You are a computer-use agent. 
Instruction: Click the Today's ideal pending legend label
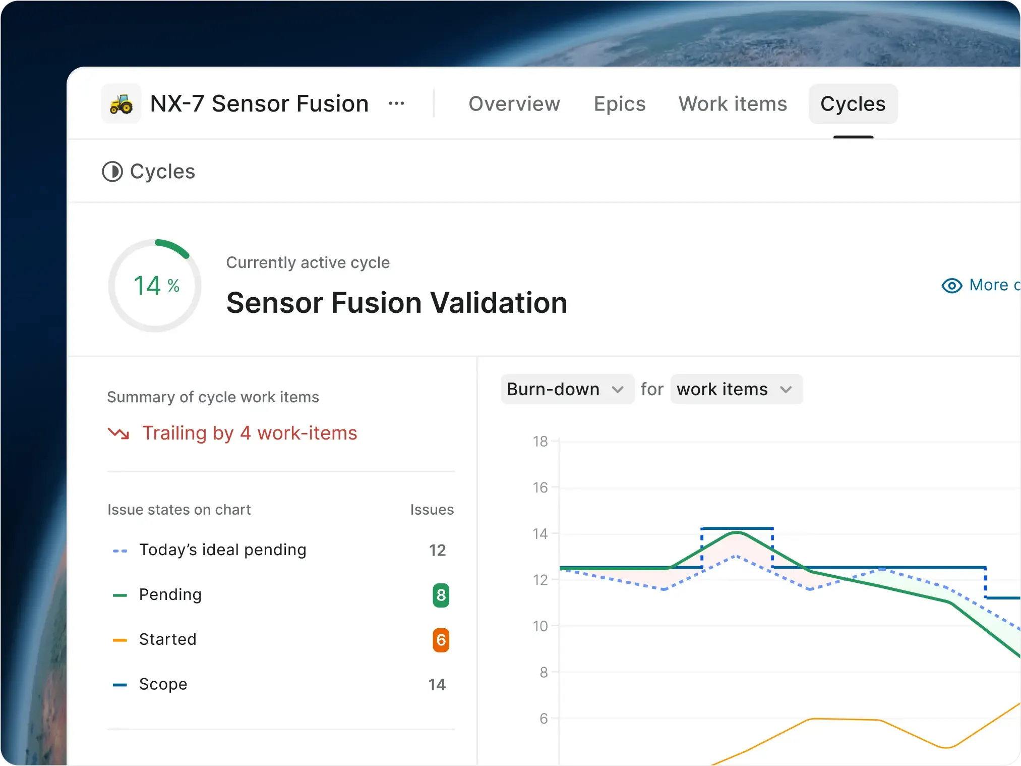223,550
